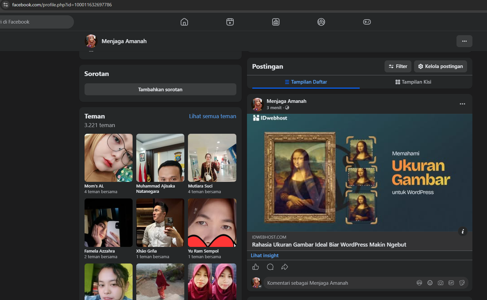Viewport: 487px width, 300px height.
Task: Switch to Tampilan Daftar tab
Action: click(x=306, y=82)
